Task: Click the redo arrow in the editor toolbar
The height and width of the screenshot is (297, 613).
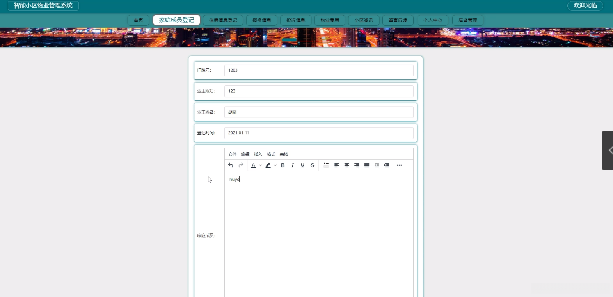Action: click(x=241, y=165)
